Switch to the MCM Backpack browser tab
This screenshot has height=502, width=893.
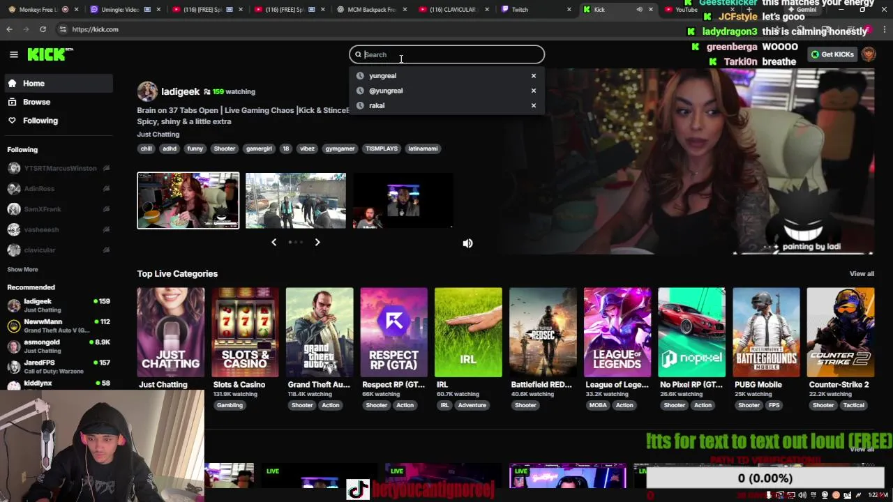pyautogui.click(x=371, y=10)
